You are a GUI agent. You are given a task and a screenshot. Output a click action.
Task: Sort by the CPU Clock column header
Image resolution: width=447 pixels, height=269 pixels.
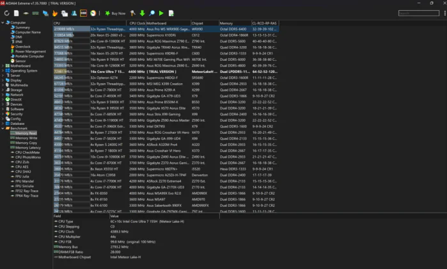137,24
